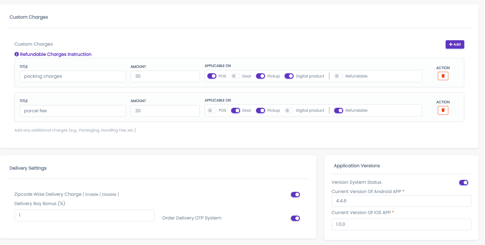Toggle Order Delivery OTP System switch
The image size is (485, 245).
pos(295,218)
